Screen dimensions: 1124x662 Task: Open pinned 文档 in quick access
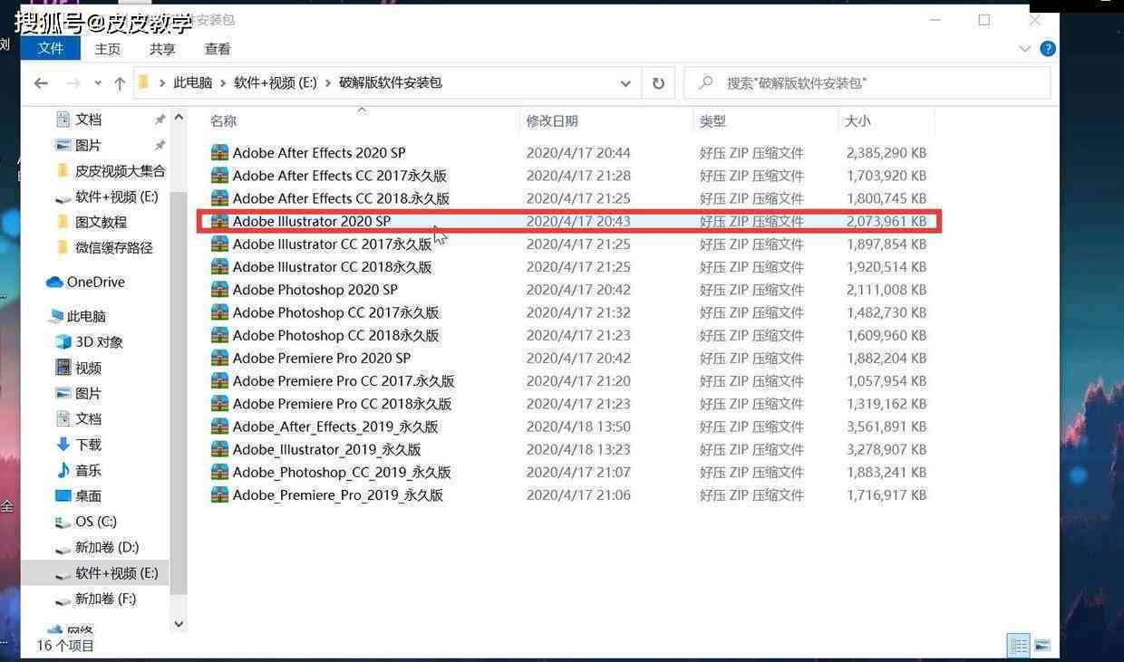[x=88, y=120]
